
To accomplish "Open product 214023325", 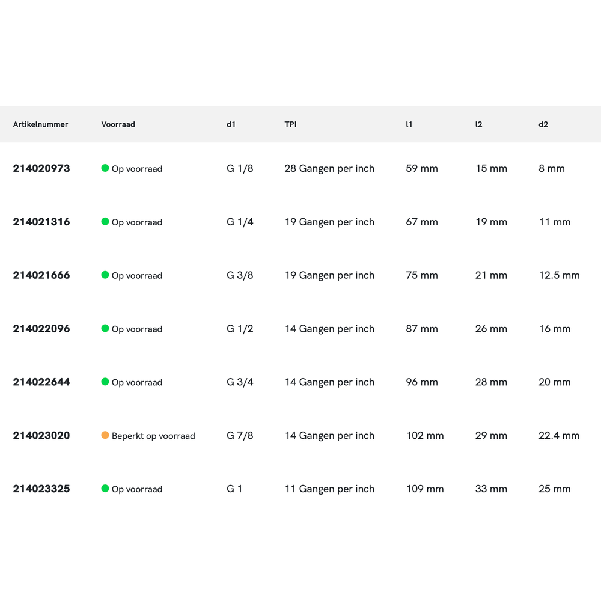I will 41,489.
